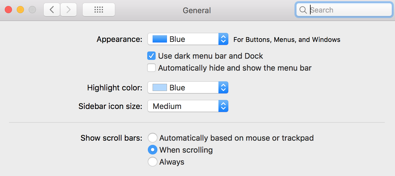Choose Always for show scroll bars
The image size is (395, 176).
(x=153, y=162)
